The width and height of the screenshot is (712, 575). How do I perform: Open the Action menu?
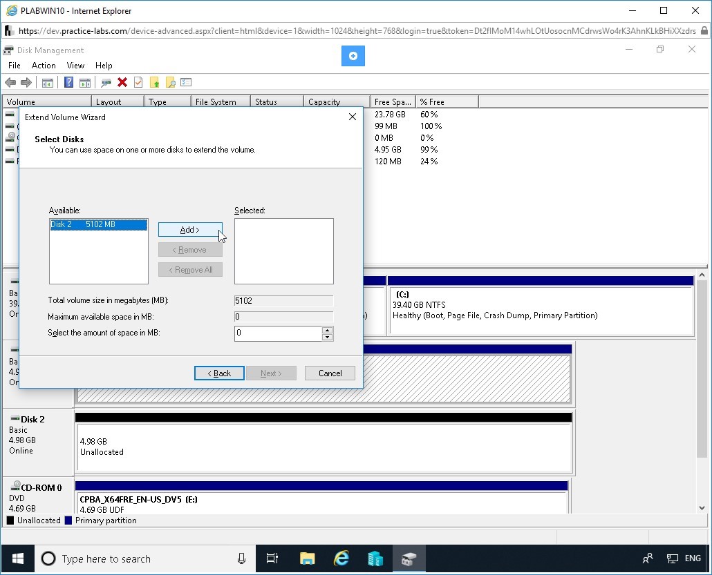(x=44, y=66)
